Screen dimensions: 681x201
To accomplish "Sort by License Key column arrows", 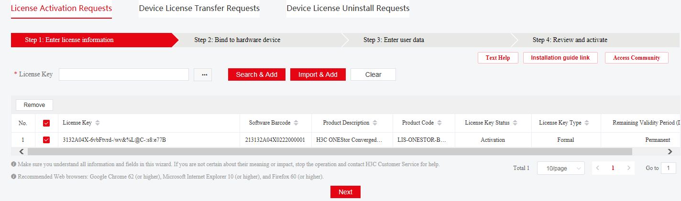I will pyautogui.click(x=98, y=123).
